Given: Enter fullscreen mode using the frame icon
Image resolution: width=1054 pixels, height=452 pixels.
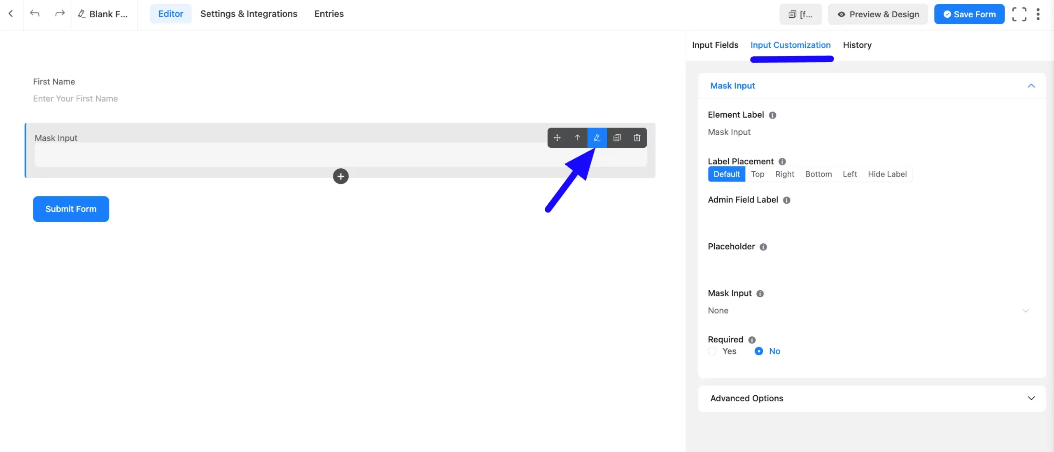Looking at the screenshot, I should tap(1019, 14).
